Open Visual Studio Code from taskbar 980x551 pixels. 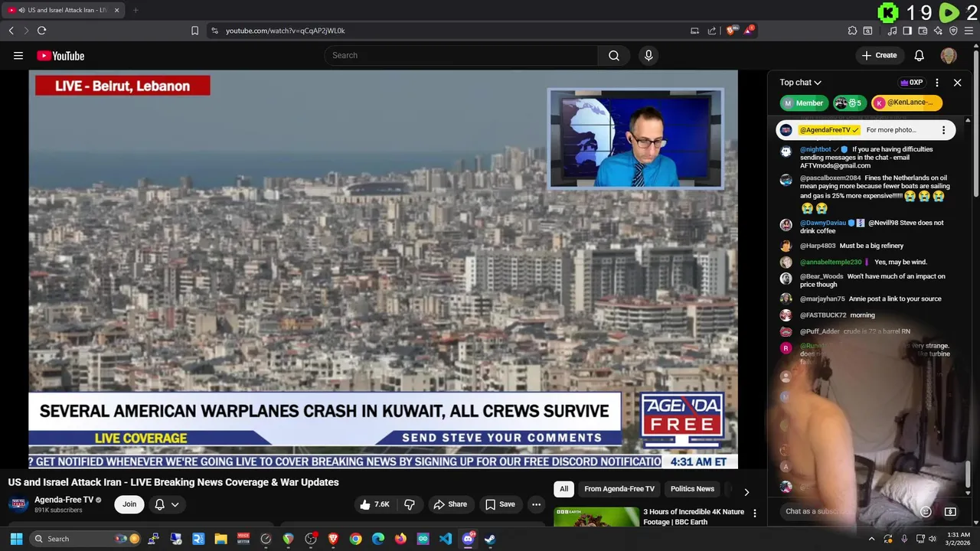coord(446,539)
